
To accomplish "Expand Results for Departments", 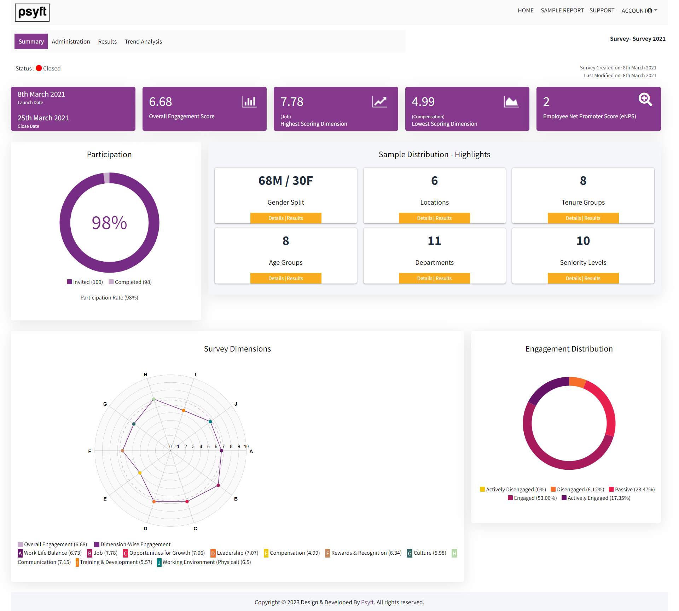I will (443, 278).
